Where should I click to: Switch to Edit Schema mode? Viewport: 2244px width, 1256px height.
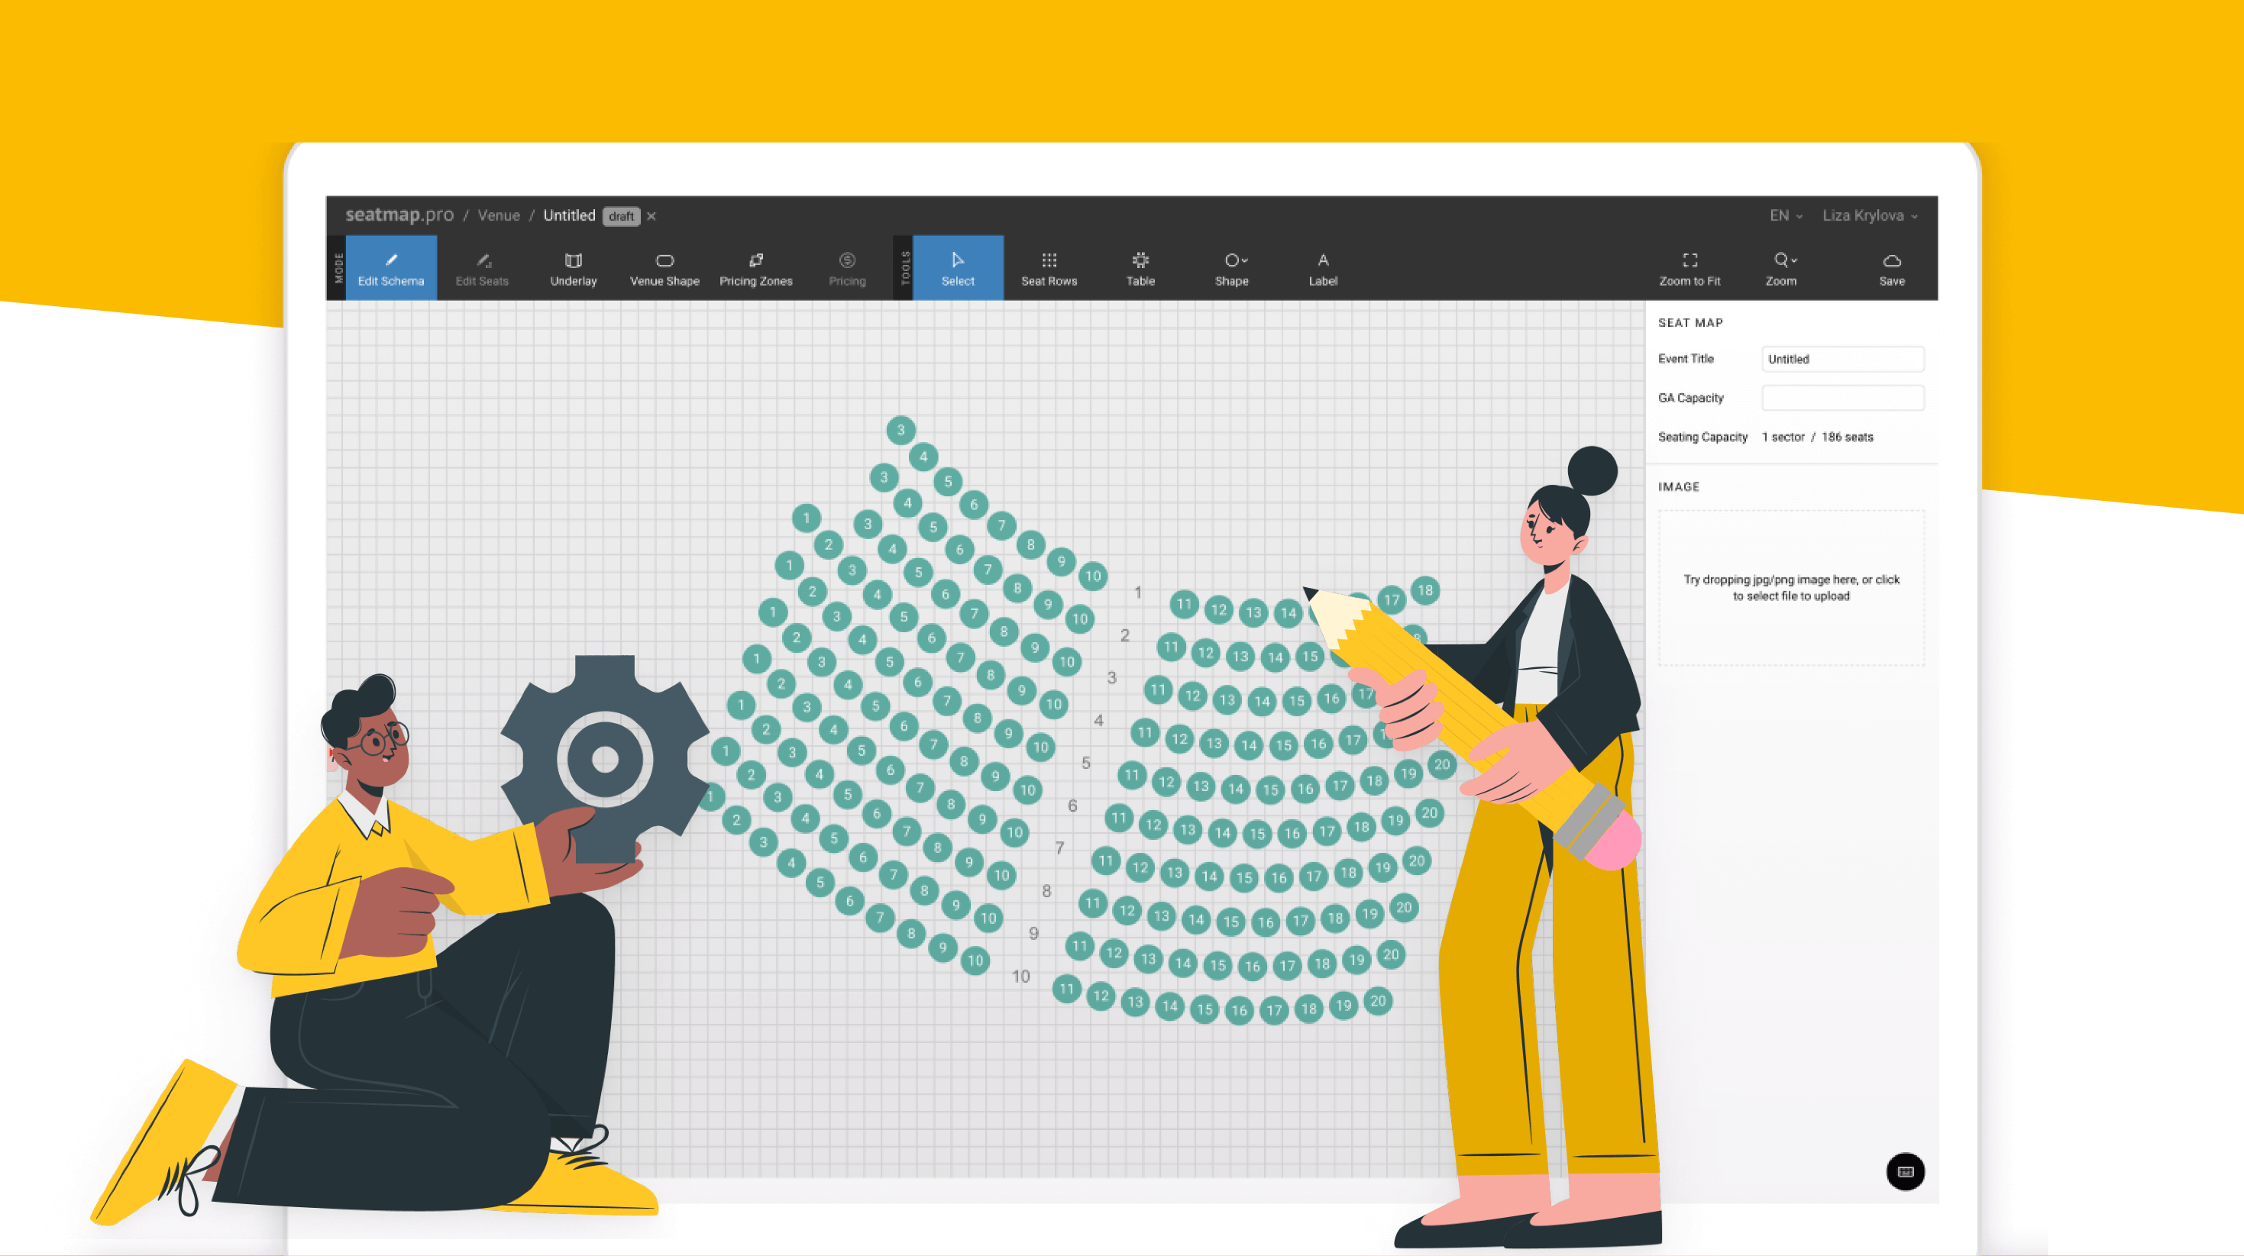(391, 267)
